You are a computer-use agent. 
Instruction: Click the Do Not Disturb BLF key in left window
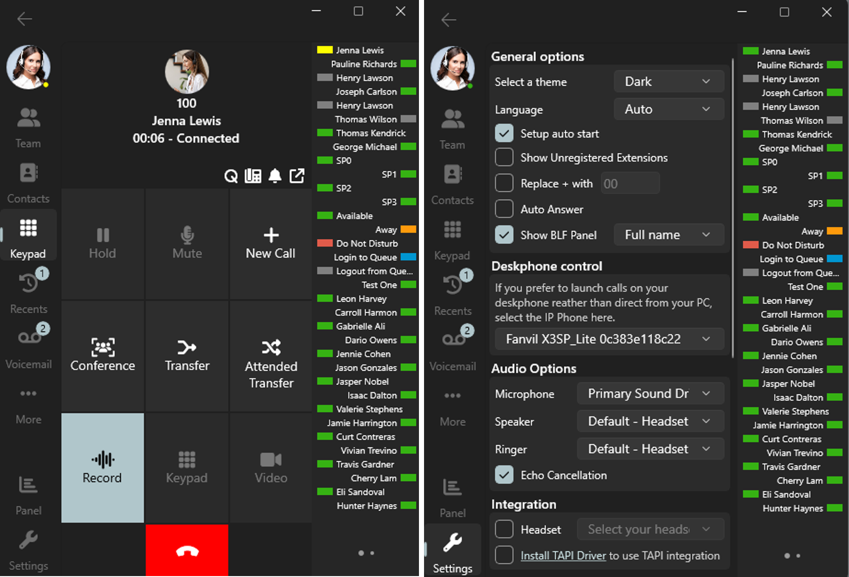pyautogui.click(x=358, y=243)
